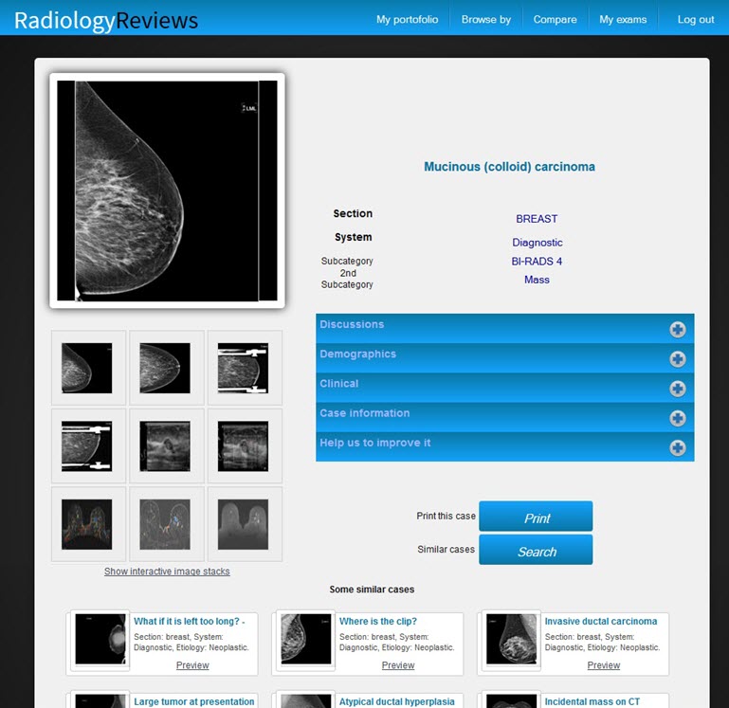This screenshot has width=729, height=708.
Task: Click the 'Some similar cases' heading
Action: point(372,590)
